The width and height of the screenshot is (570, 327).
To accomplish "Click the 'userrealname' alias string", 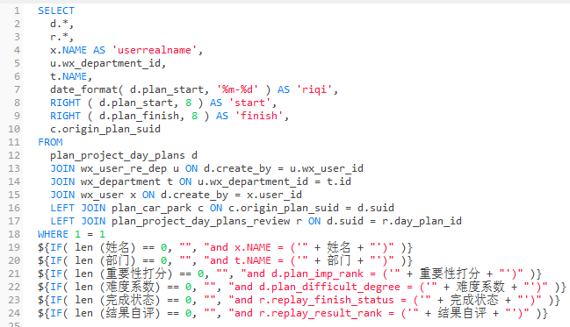I will tap(154, 50).
